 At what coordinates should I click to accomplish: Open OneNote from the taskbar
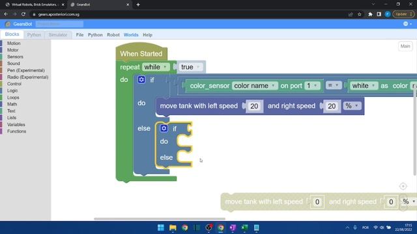point(233,227)
